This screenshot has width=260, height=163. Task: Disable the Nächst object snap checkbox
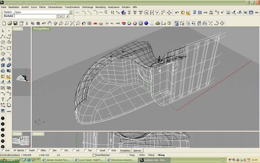click(x=15, y=150)
